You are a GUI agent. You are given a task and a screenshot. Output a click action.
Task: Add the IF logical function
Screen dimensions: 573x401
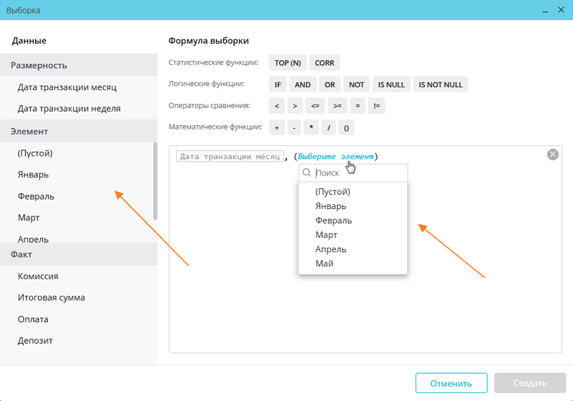point(278,84)
